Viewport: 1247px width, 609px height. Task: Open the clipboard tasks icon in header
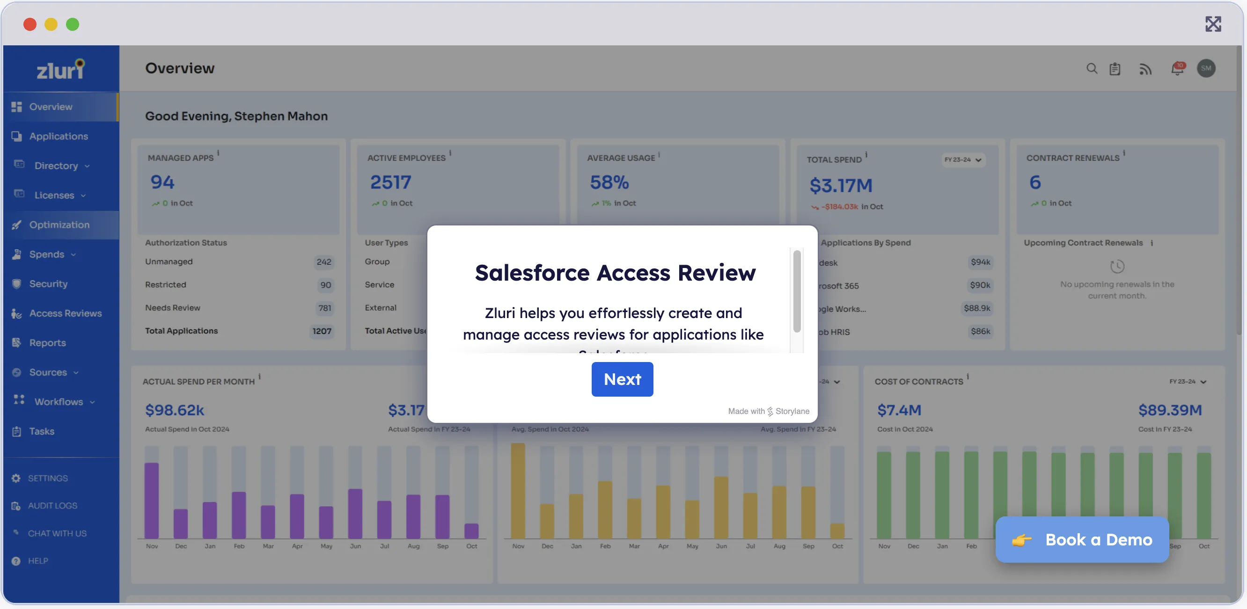1115,69
